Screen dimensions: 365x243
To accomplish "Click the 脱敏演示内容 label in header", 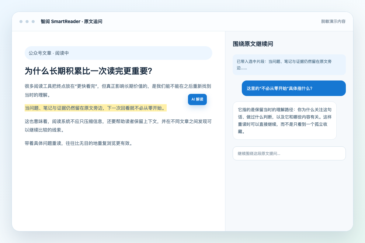I will [333, 22].
